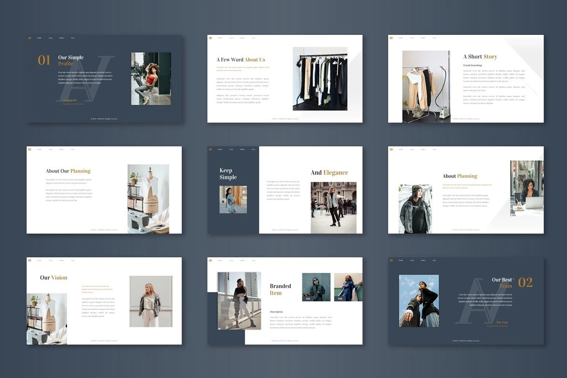Click the logo icon on Keep Simple slide
The width and height of the screenshot is (567, 378).
point(210,149)
